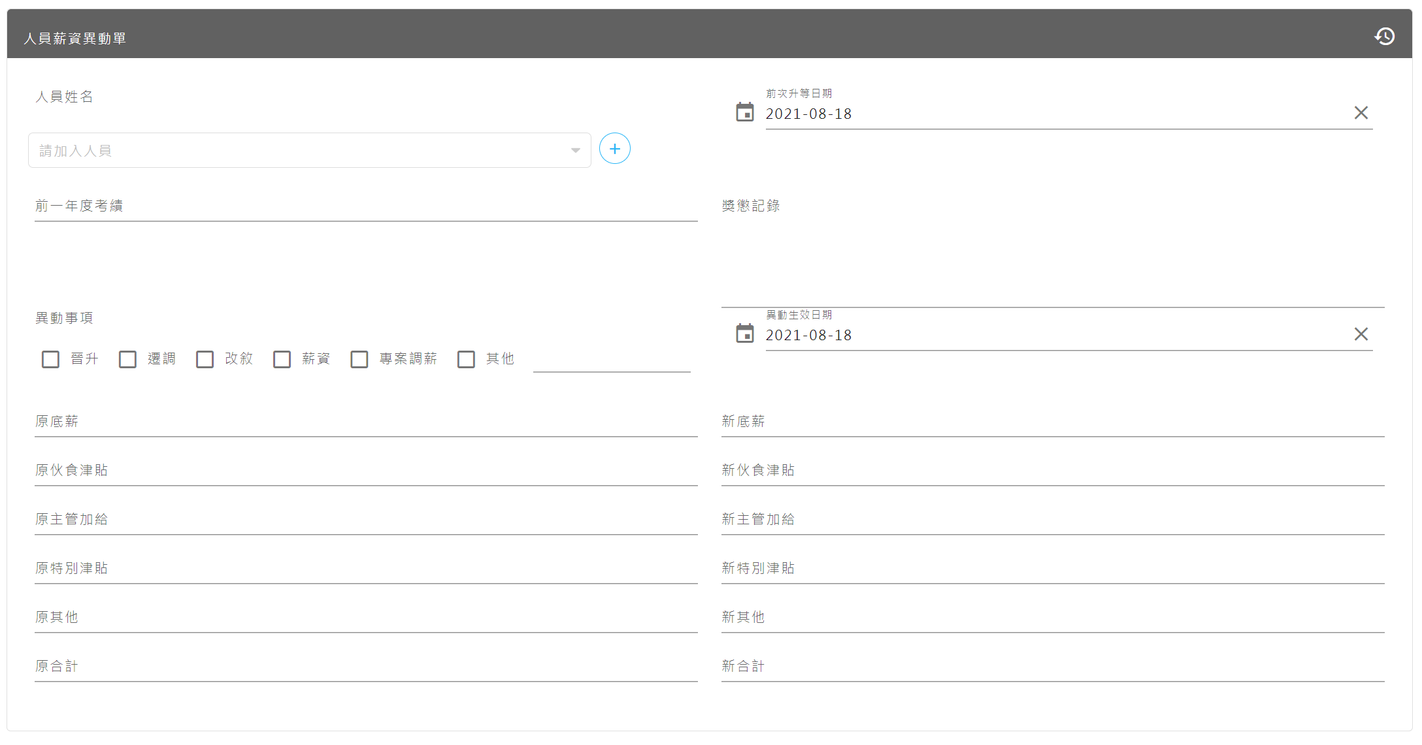This screenshot has width=1422, height=745.
Task: Open calendar icon for 前次升等日期
Action: [744, 112]
